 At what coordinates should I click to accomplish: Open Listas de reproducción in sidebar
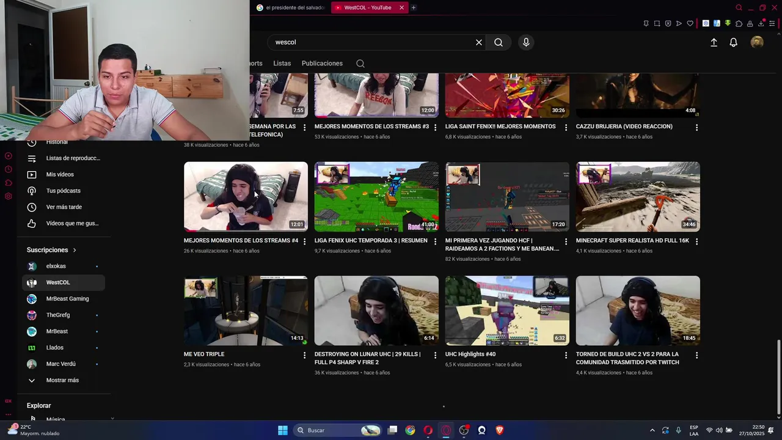tap(64, 158)
